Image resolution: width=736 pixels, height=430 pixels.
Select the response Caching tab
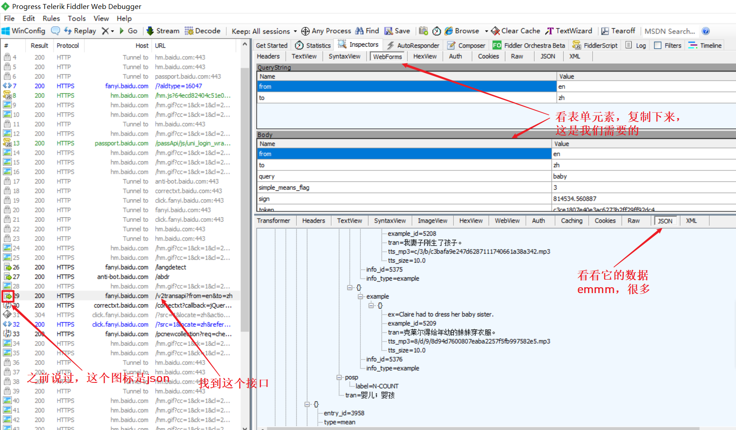pos(571,220)
